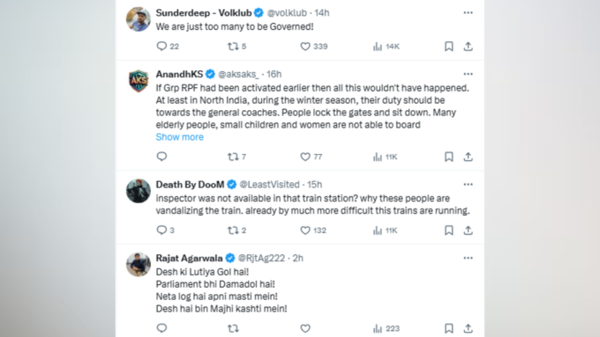This screenshot has height=337, width=600.
Task: Open more options for Sunderdeep's tweet
Action: pyautogui.click(x=468, y=12)
